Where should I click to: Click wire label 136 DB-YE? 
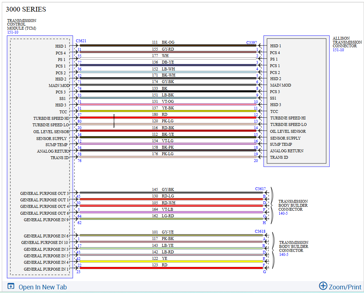pyautogui.click(x=163, y=62)
